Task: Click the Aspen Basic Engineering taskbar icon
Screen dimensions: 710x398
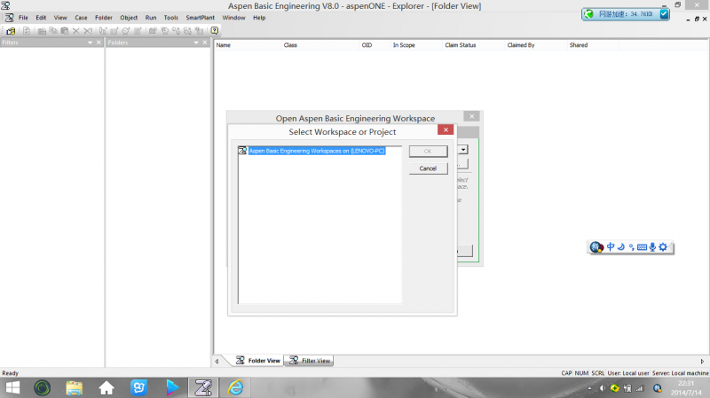Action: coord(203,387)
